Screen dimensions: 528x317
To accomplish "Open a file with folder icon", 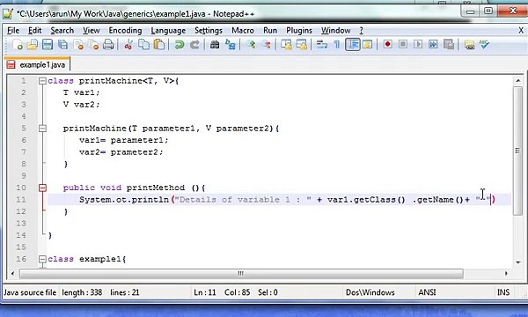I will [33, 44].
